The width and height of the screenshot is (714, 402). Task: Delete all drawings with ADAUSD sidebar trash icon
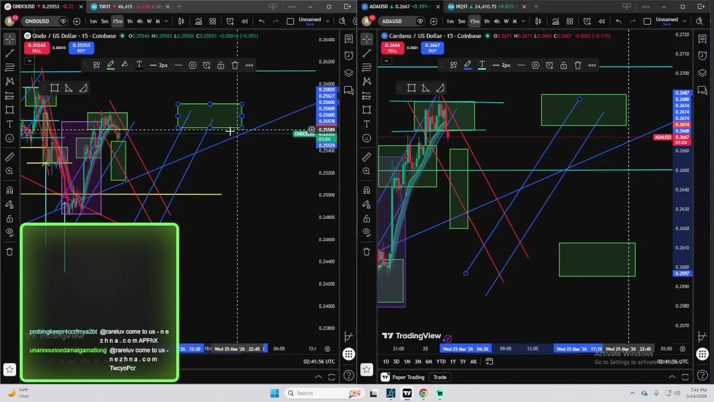coord(366,252)
